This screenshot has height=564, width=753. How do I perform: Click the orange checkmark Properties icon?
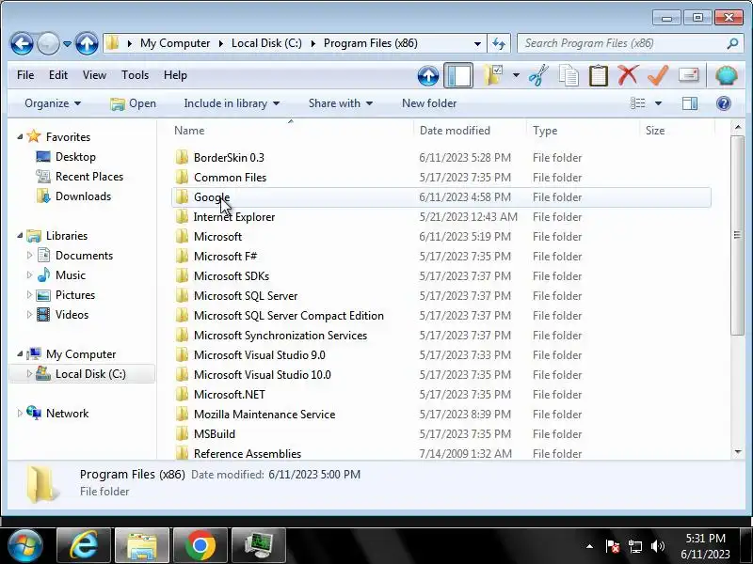(x=658, y=75)
